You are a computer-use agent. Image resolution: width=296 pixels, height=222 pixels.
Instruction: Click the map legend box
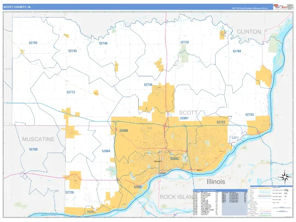pos(271,201)
